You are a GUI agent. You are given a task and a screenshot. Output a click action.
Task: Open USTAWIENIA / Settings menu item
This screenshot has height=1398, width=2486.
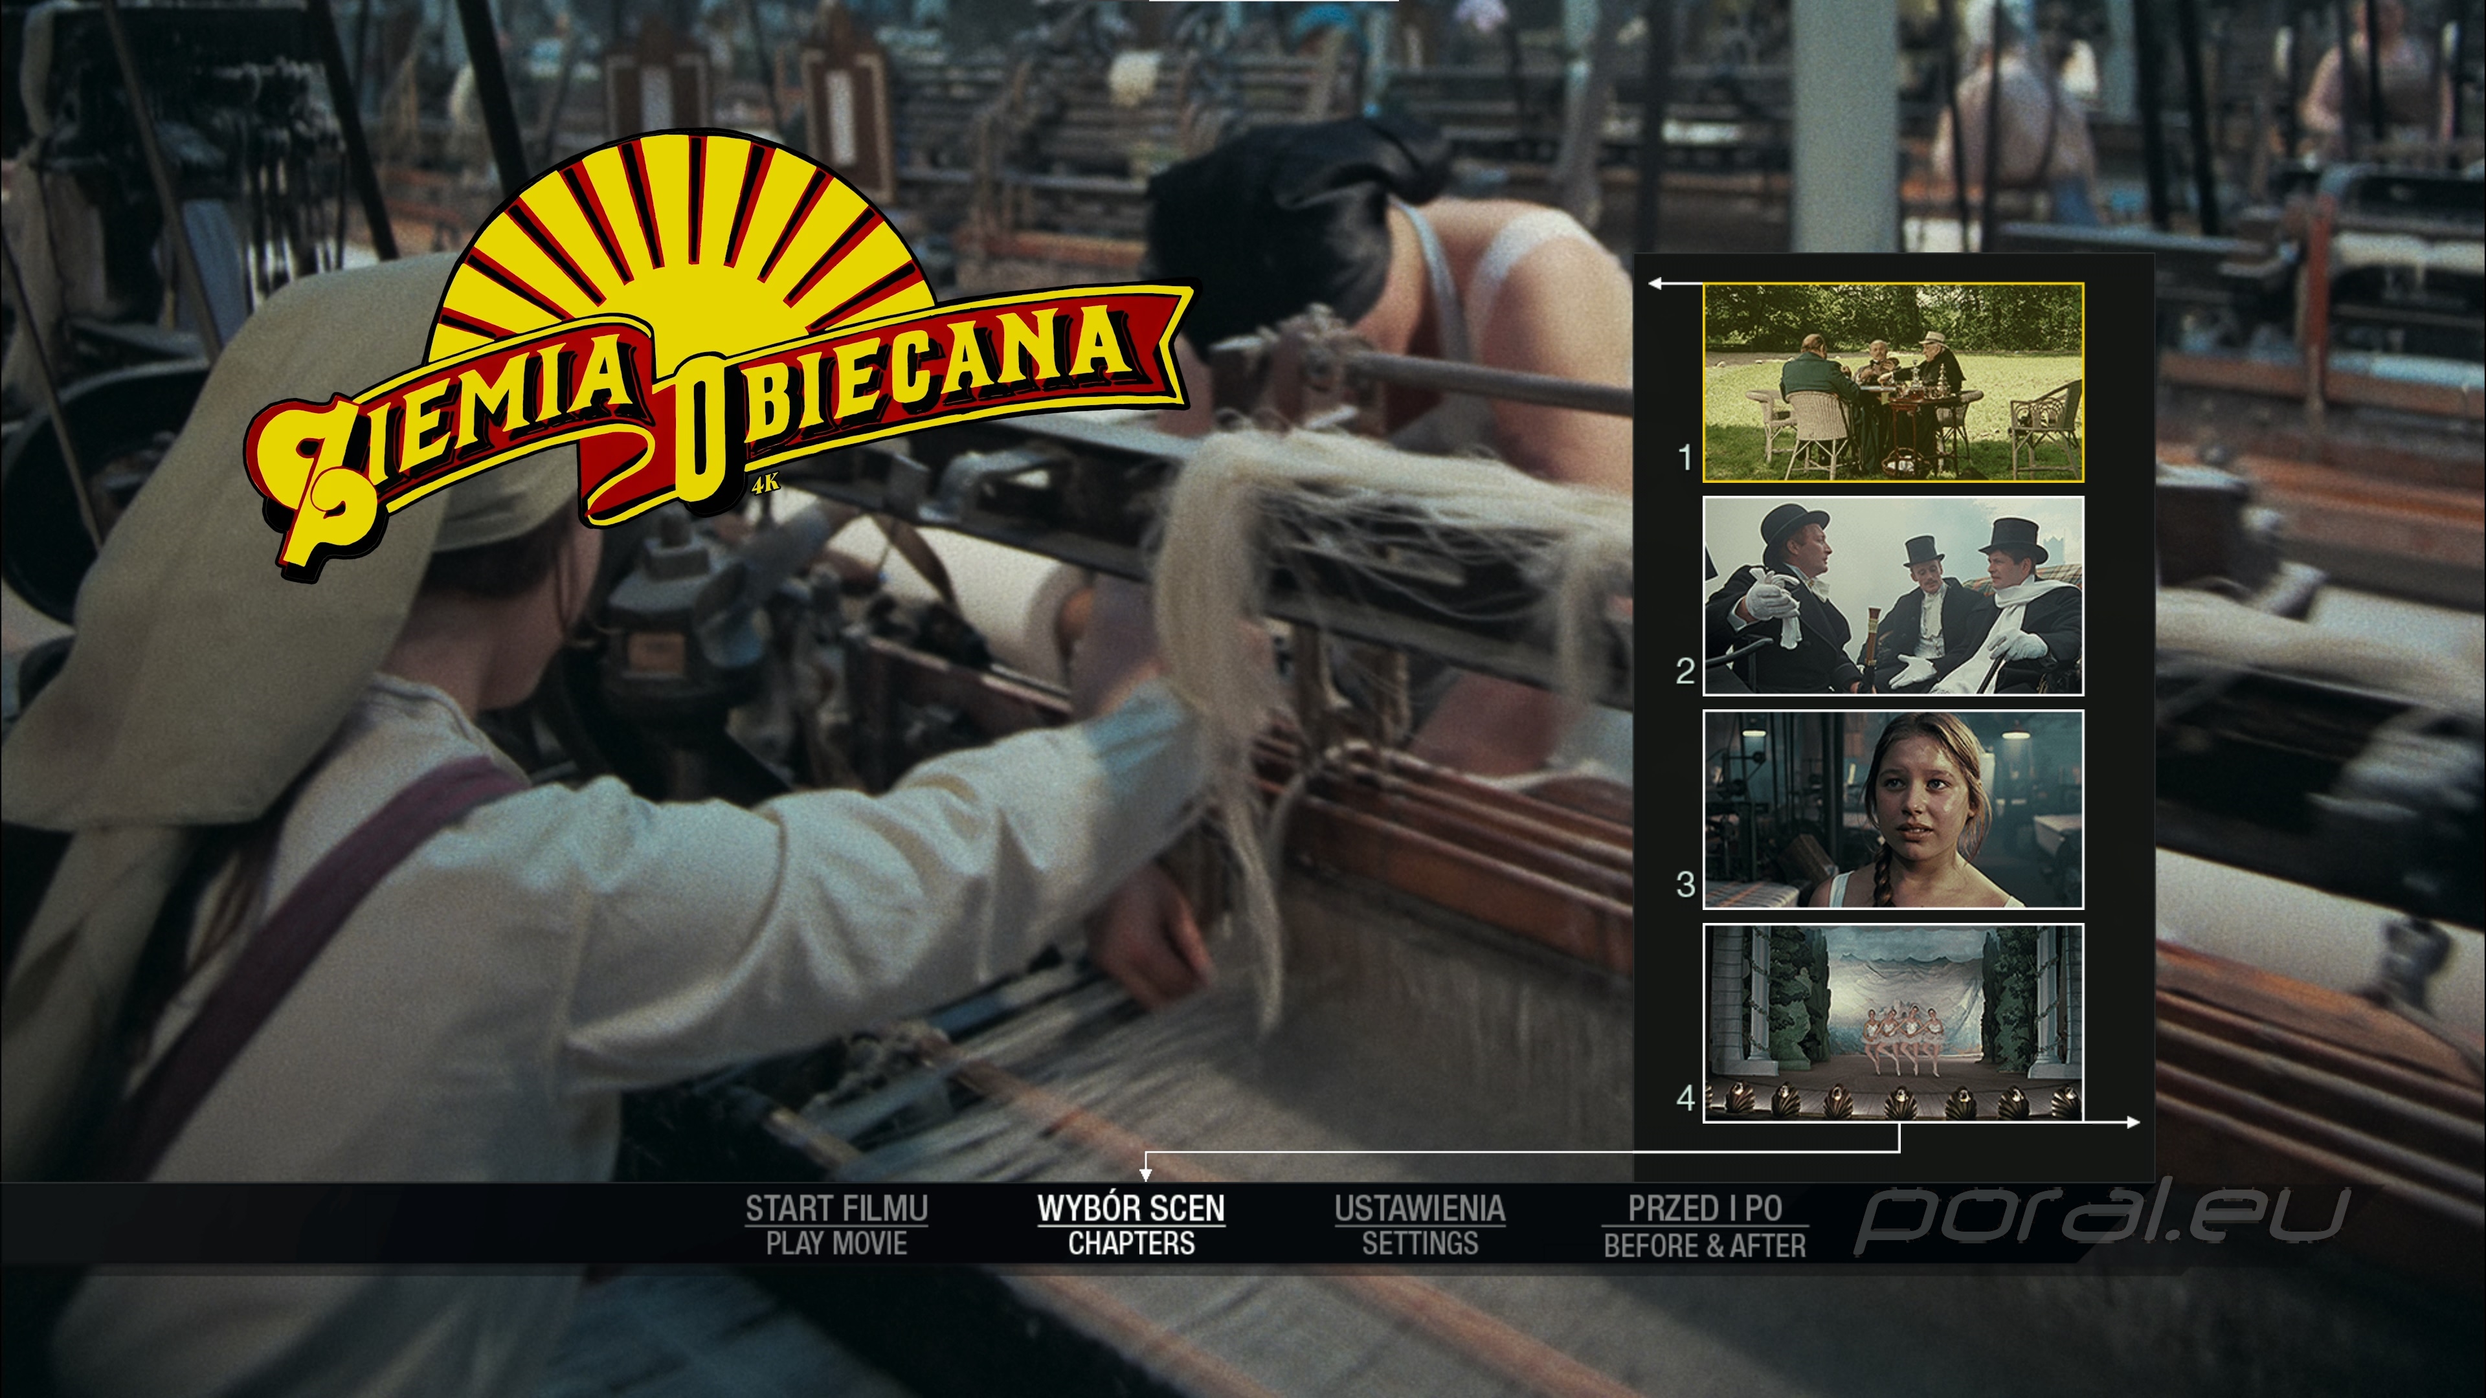pos(1420,1225)
